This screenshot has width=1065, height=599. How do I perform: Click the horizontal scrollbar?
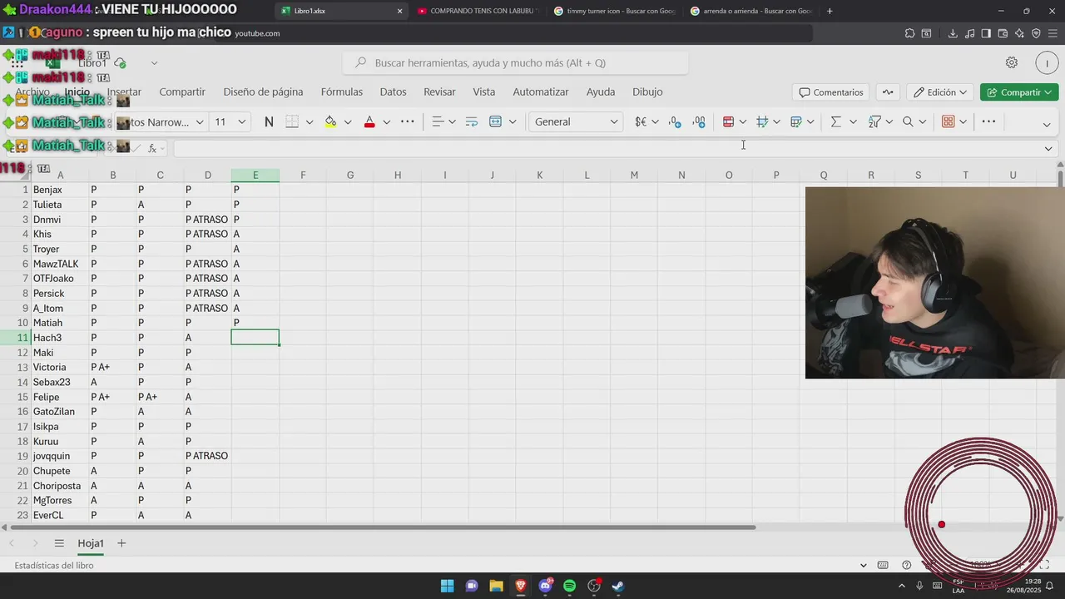[383, 527]
